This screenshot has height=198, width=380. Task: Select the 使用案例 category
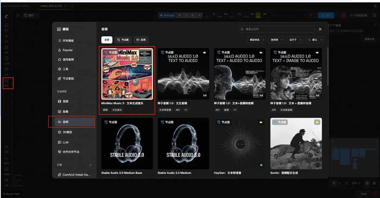click(x=75, y=60)
